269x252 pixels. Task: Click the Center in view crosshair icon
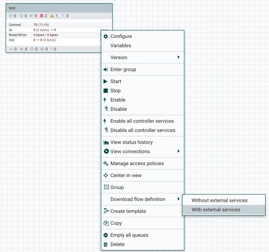tap(106, 175)
